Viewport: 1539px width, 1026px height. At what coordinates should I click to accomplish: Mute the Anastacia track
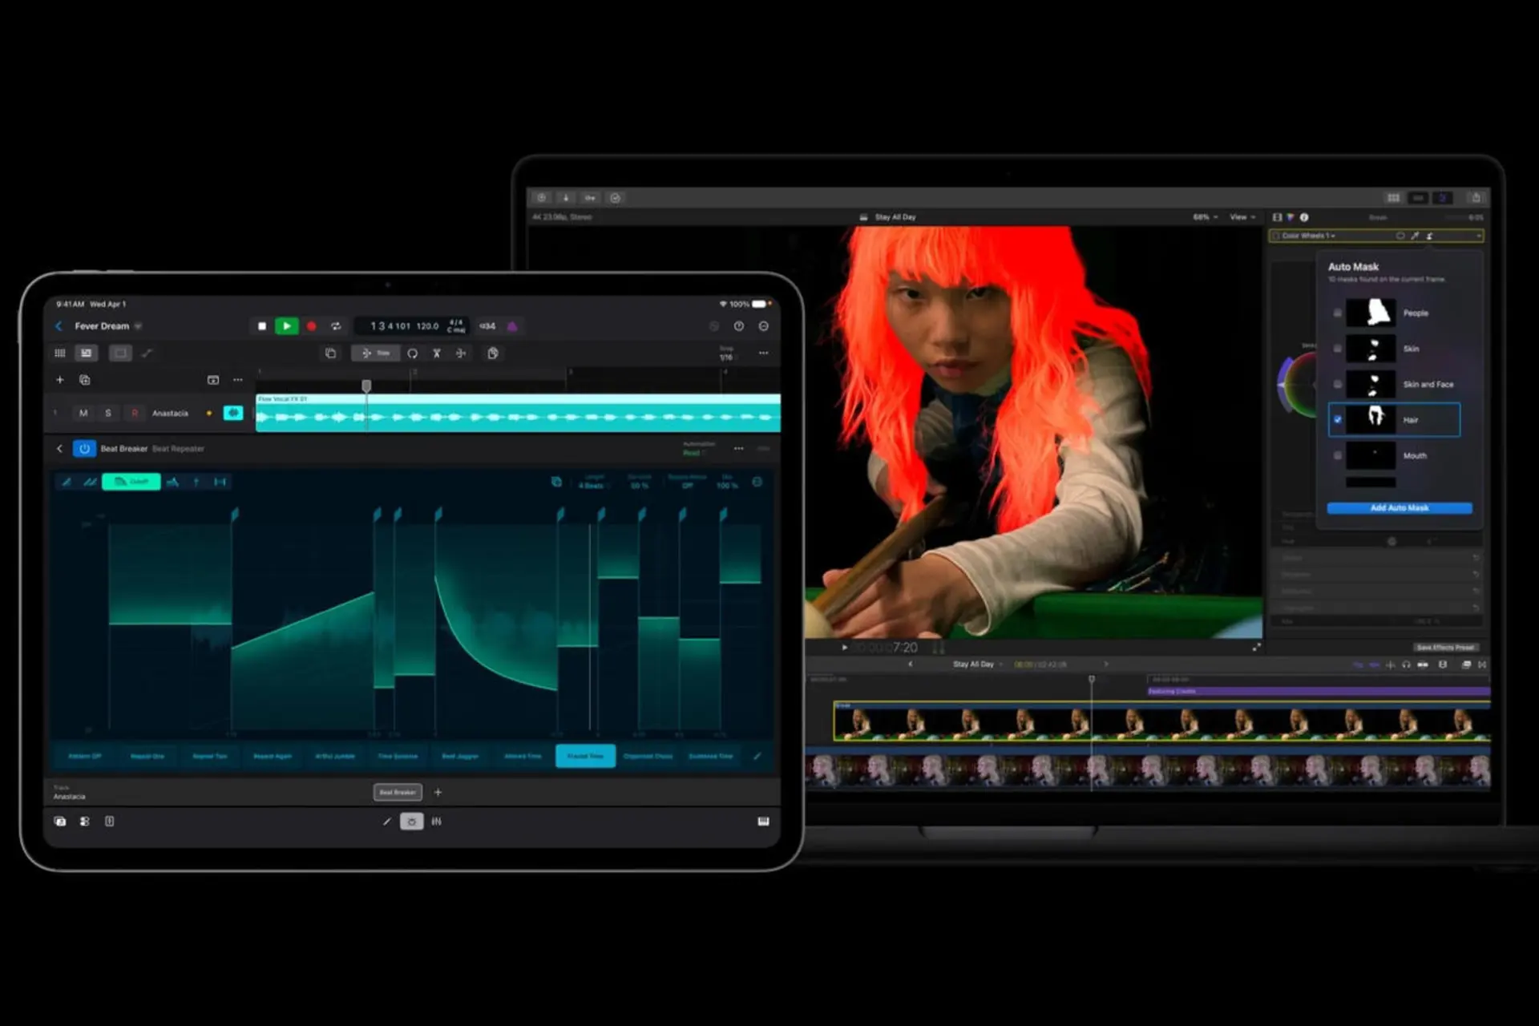click(83, 413)
